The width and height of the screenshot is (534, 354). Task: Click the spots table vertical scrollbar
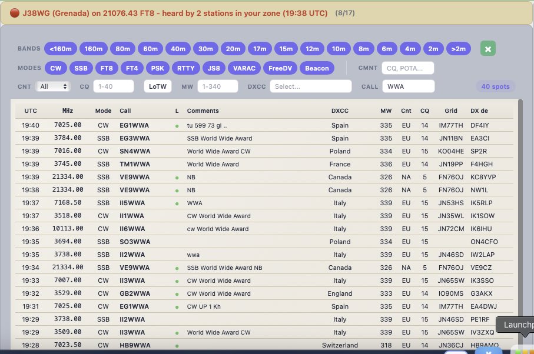click(x=520, y=224)
